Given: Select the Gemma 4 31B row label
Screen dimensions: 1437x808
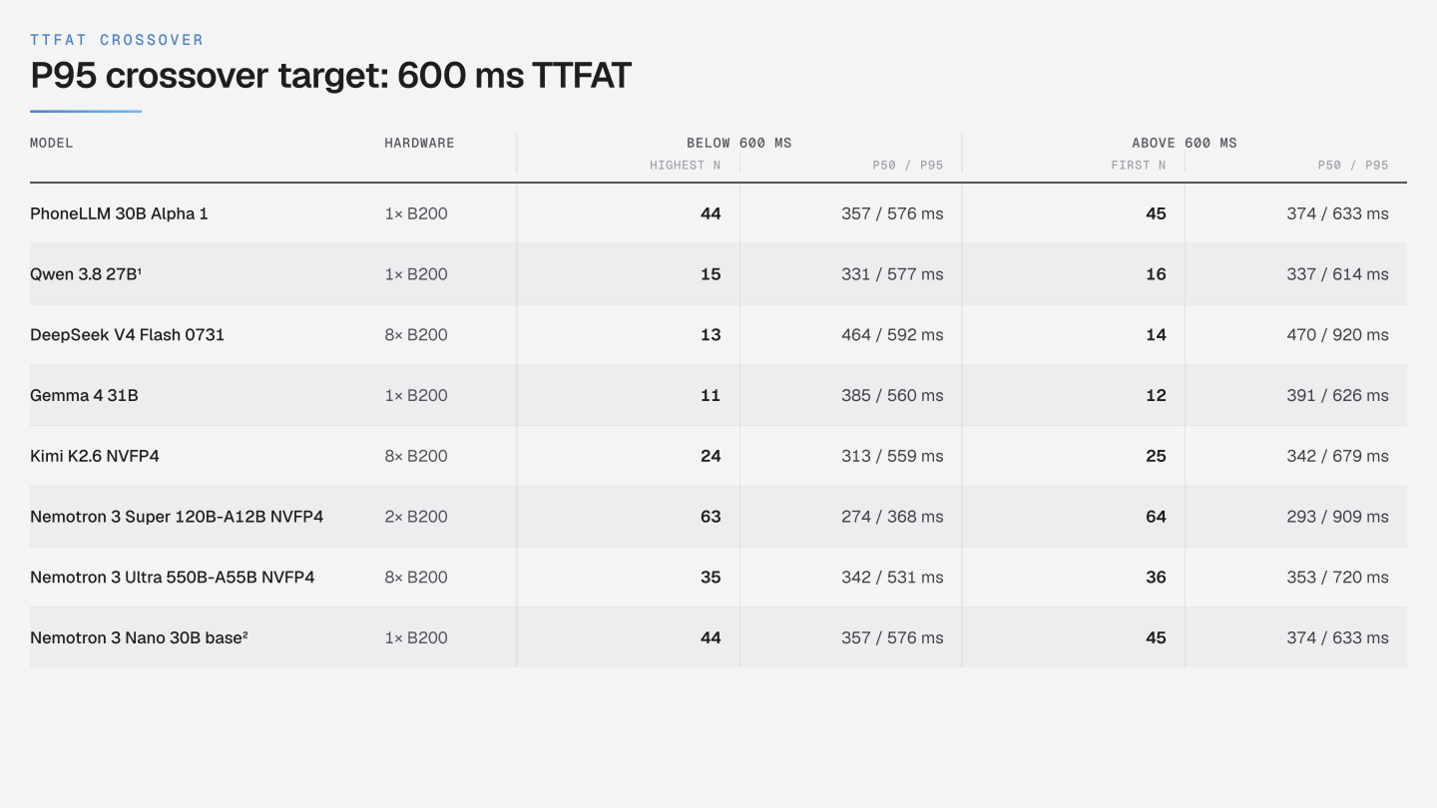Looking at the screenshot, I should click(84, 396).
